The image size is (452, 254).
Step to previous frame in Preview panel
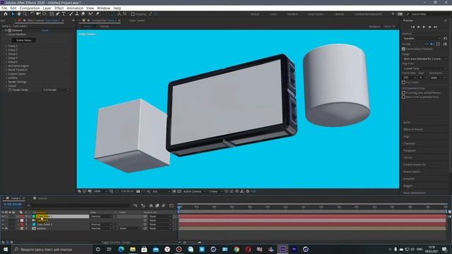(x=419, y=27)
